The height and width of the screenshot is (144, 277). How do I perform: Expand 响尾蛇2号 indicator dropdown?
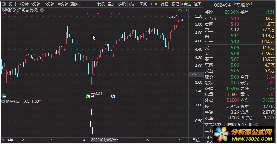[x=3, y=101]
